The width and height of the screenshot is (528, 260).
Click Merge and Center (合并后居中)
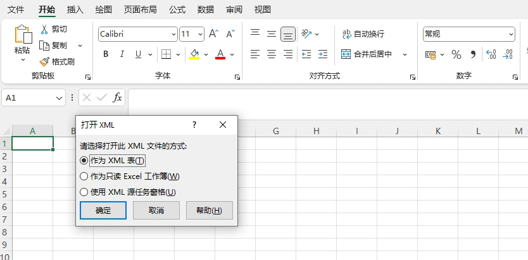[367, 54]
